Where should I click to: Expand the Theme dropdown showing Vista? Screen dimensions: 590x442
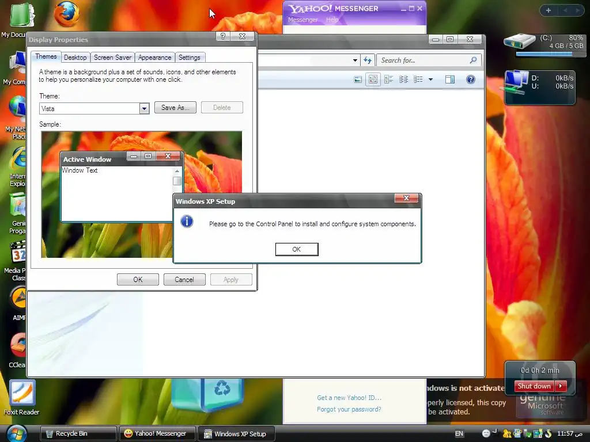click(x=144, y=109)
